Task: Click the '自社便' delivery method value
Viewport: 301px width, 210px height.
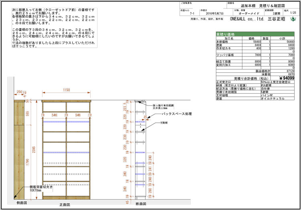Action: (x=266, y=88)
